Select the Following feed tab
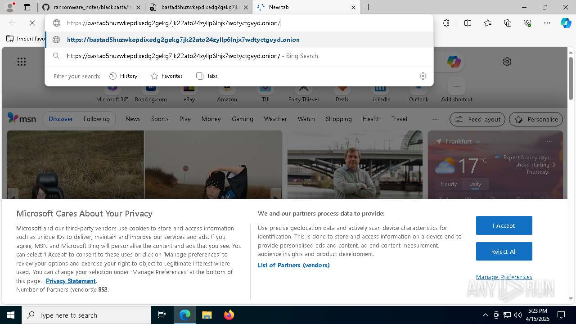Screen dimensions: 576x324 pos(96,119)
